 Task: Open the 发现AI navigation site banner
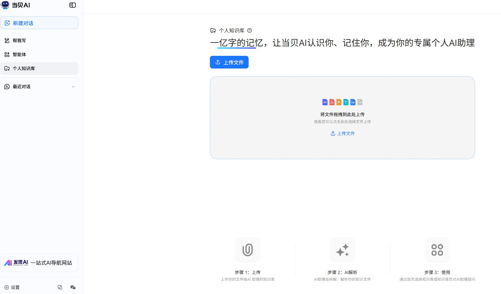[39, 263]
